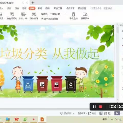The image size is (123, 123).
Task: Click the 批注 comments button
Action: point(92,113)
